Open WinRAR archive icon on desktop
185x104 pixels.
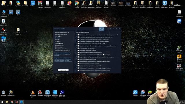[x=40, y=4]
